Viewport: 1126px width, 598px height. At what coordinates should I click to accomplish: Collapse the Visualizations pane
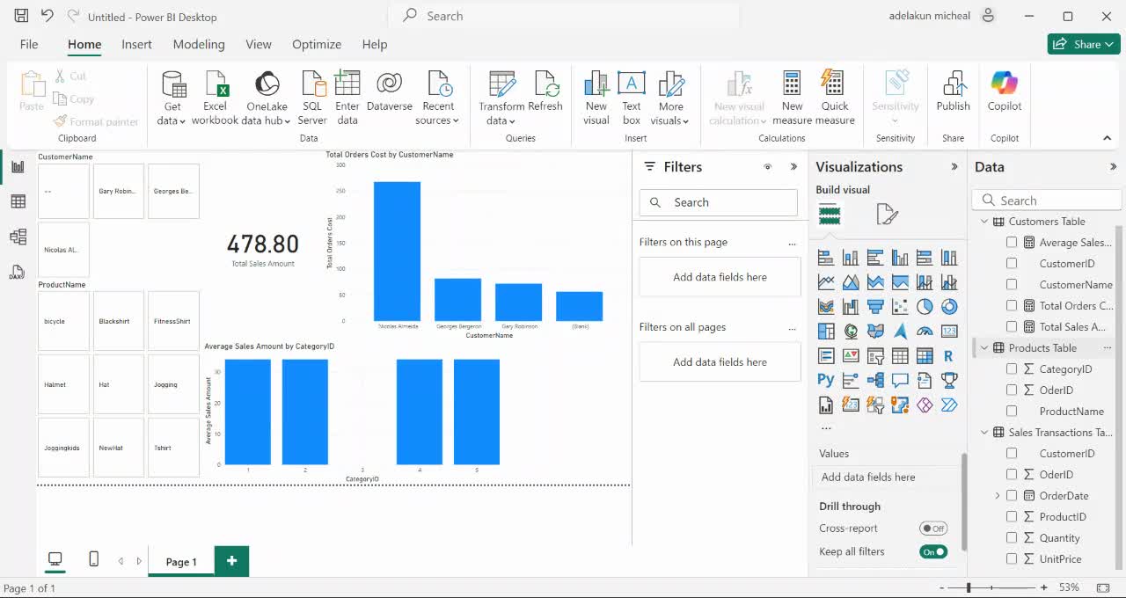954,167
